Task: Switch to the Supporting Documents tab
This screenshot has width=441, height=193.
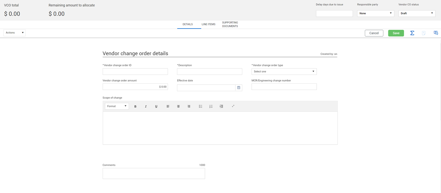Action: [x=230, y=24]
